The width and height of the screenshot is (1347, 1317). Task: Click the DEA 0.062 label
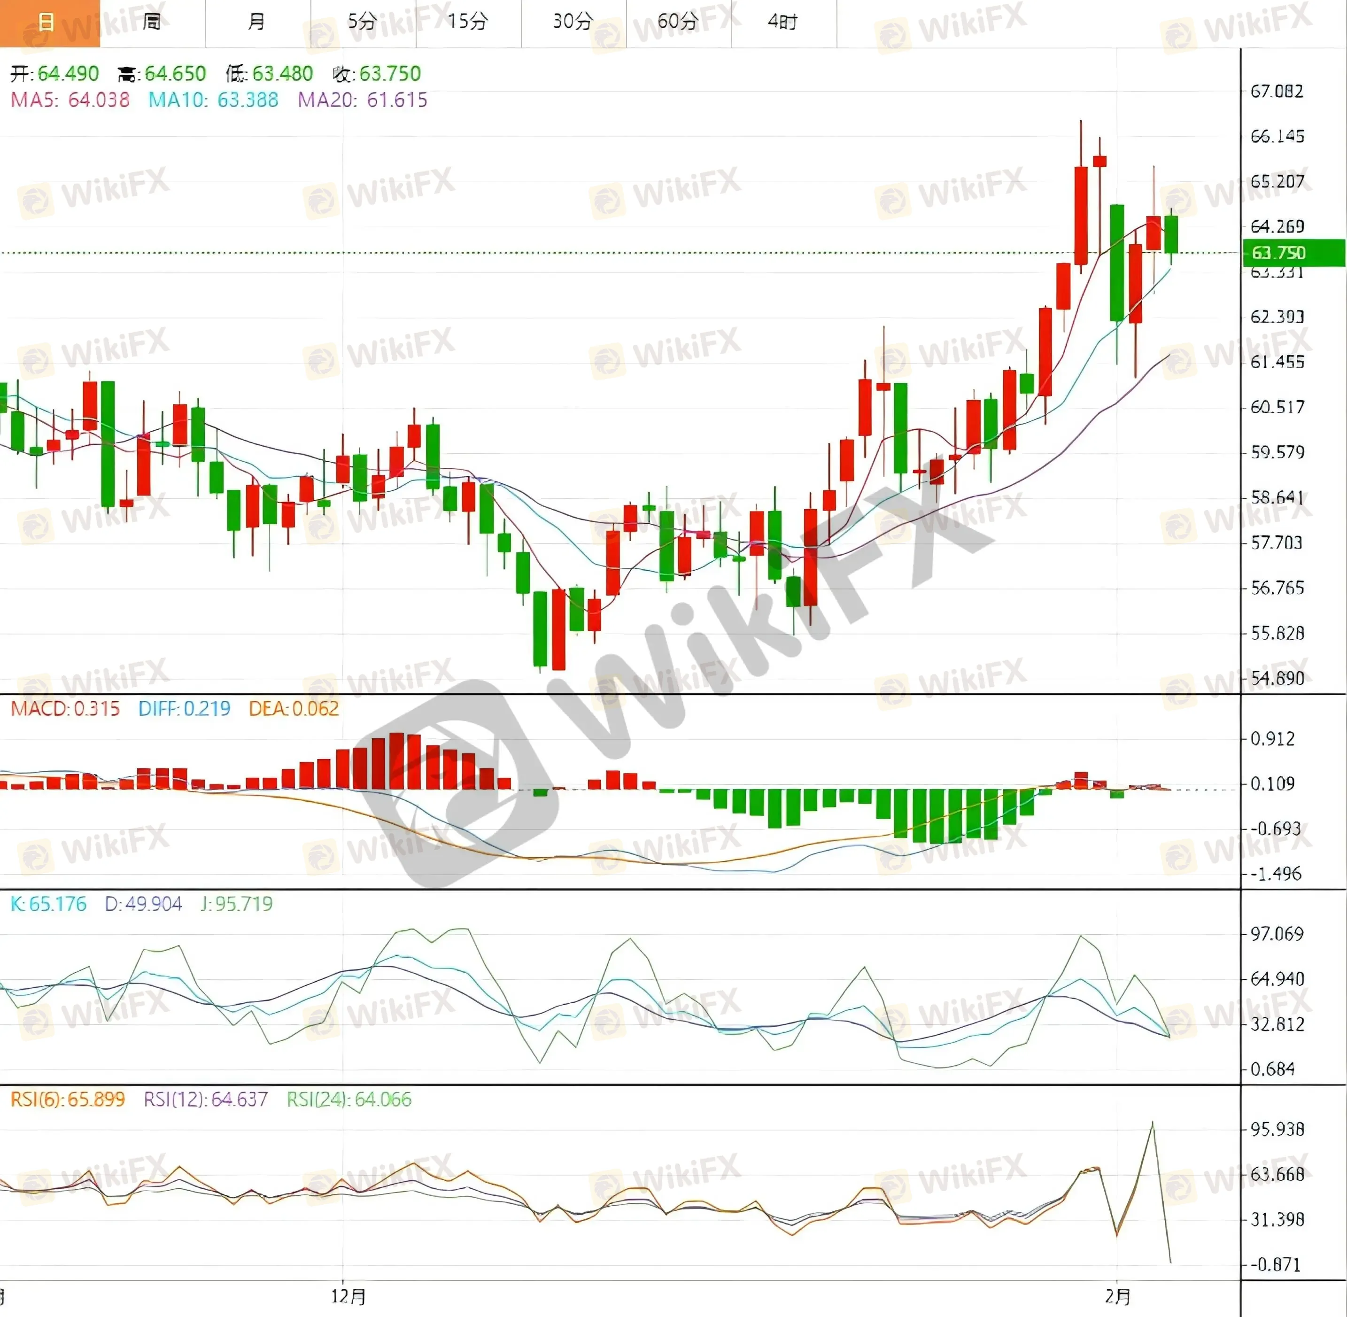click(294, 708)
